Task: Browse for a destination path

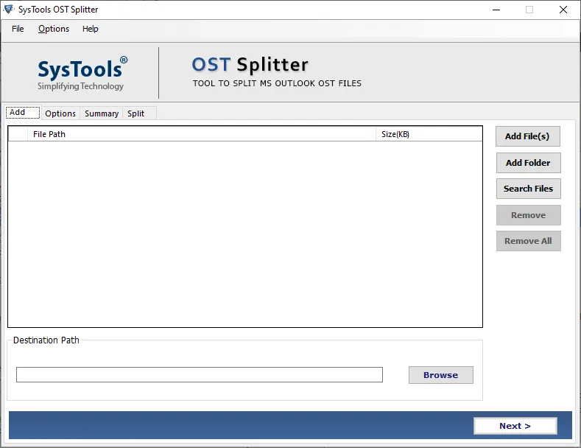Action: [x=440, y=375]
